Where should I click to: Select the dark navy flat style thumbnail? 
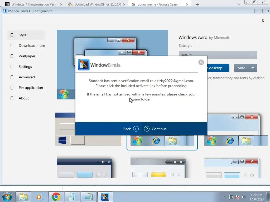click(84, 168)
